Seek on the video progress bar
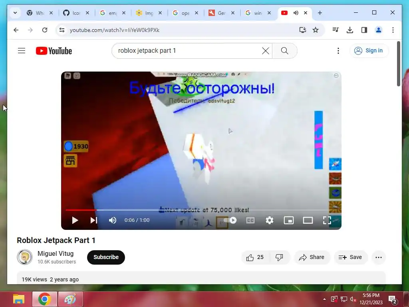 coord(201,210)
